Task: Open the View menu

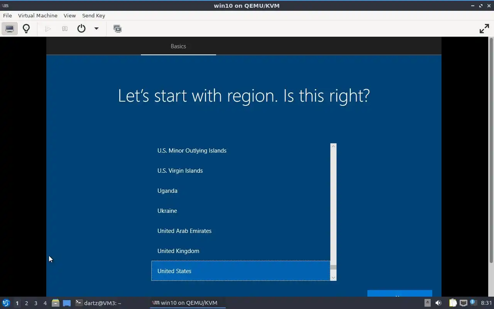Action: [x=69, y=15]
